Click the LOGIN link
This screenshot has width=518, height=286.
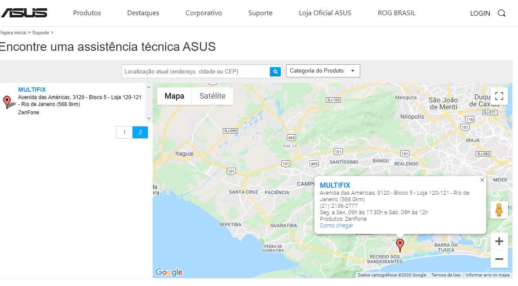click(x=480, y=13)
